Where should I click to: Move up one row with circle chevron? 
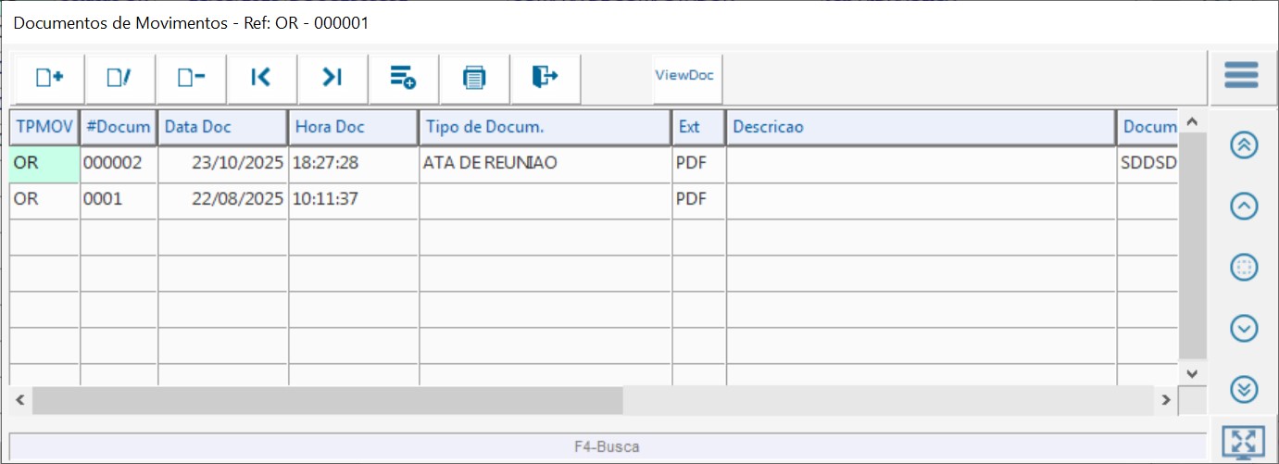click(x=1243, y=207)
